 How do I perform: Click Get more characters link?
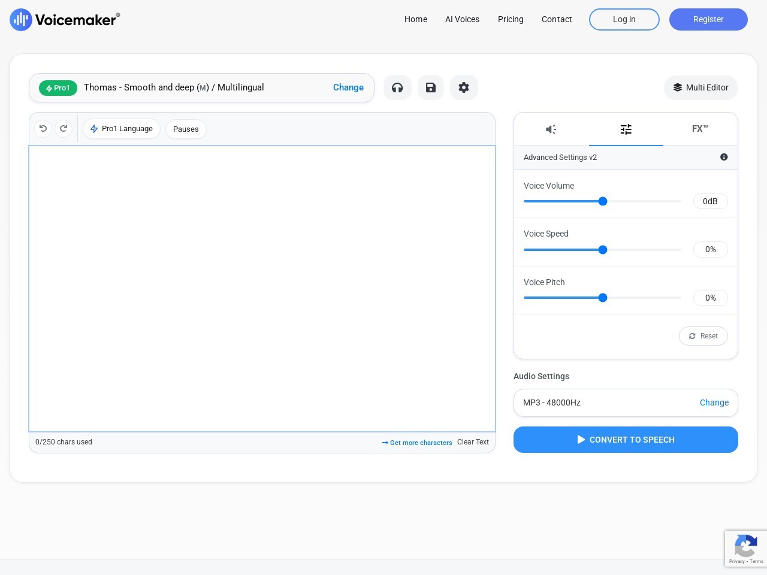[417, 443]
